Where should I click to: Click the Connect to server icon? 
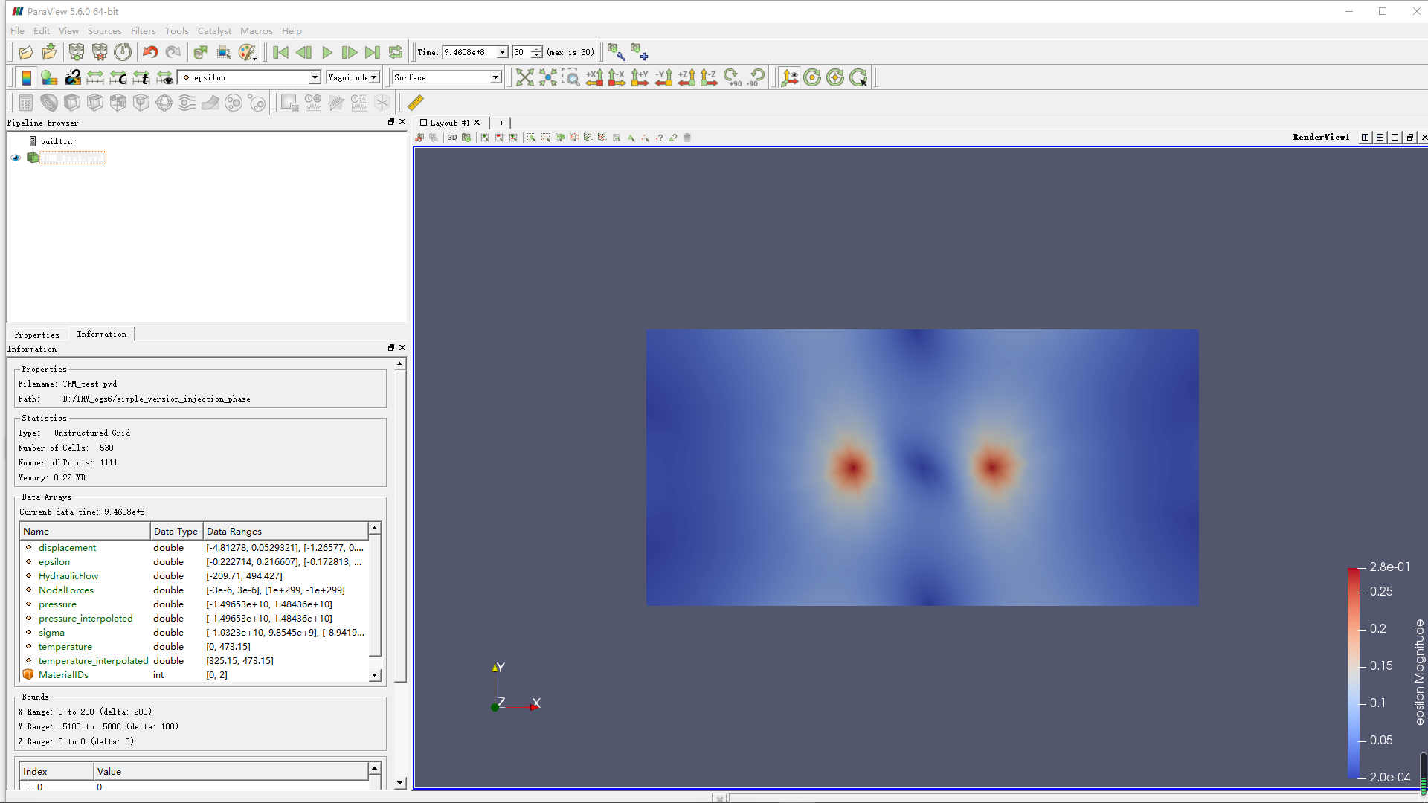point(76,52)
